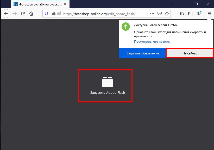Click the back navigation arrow

[6, 14]
